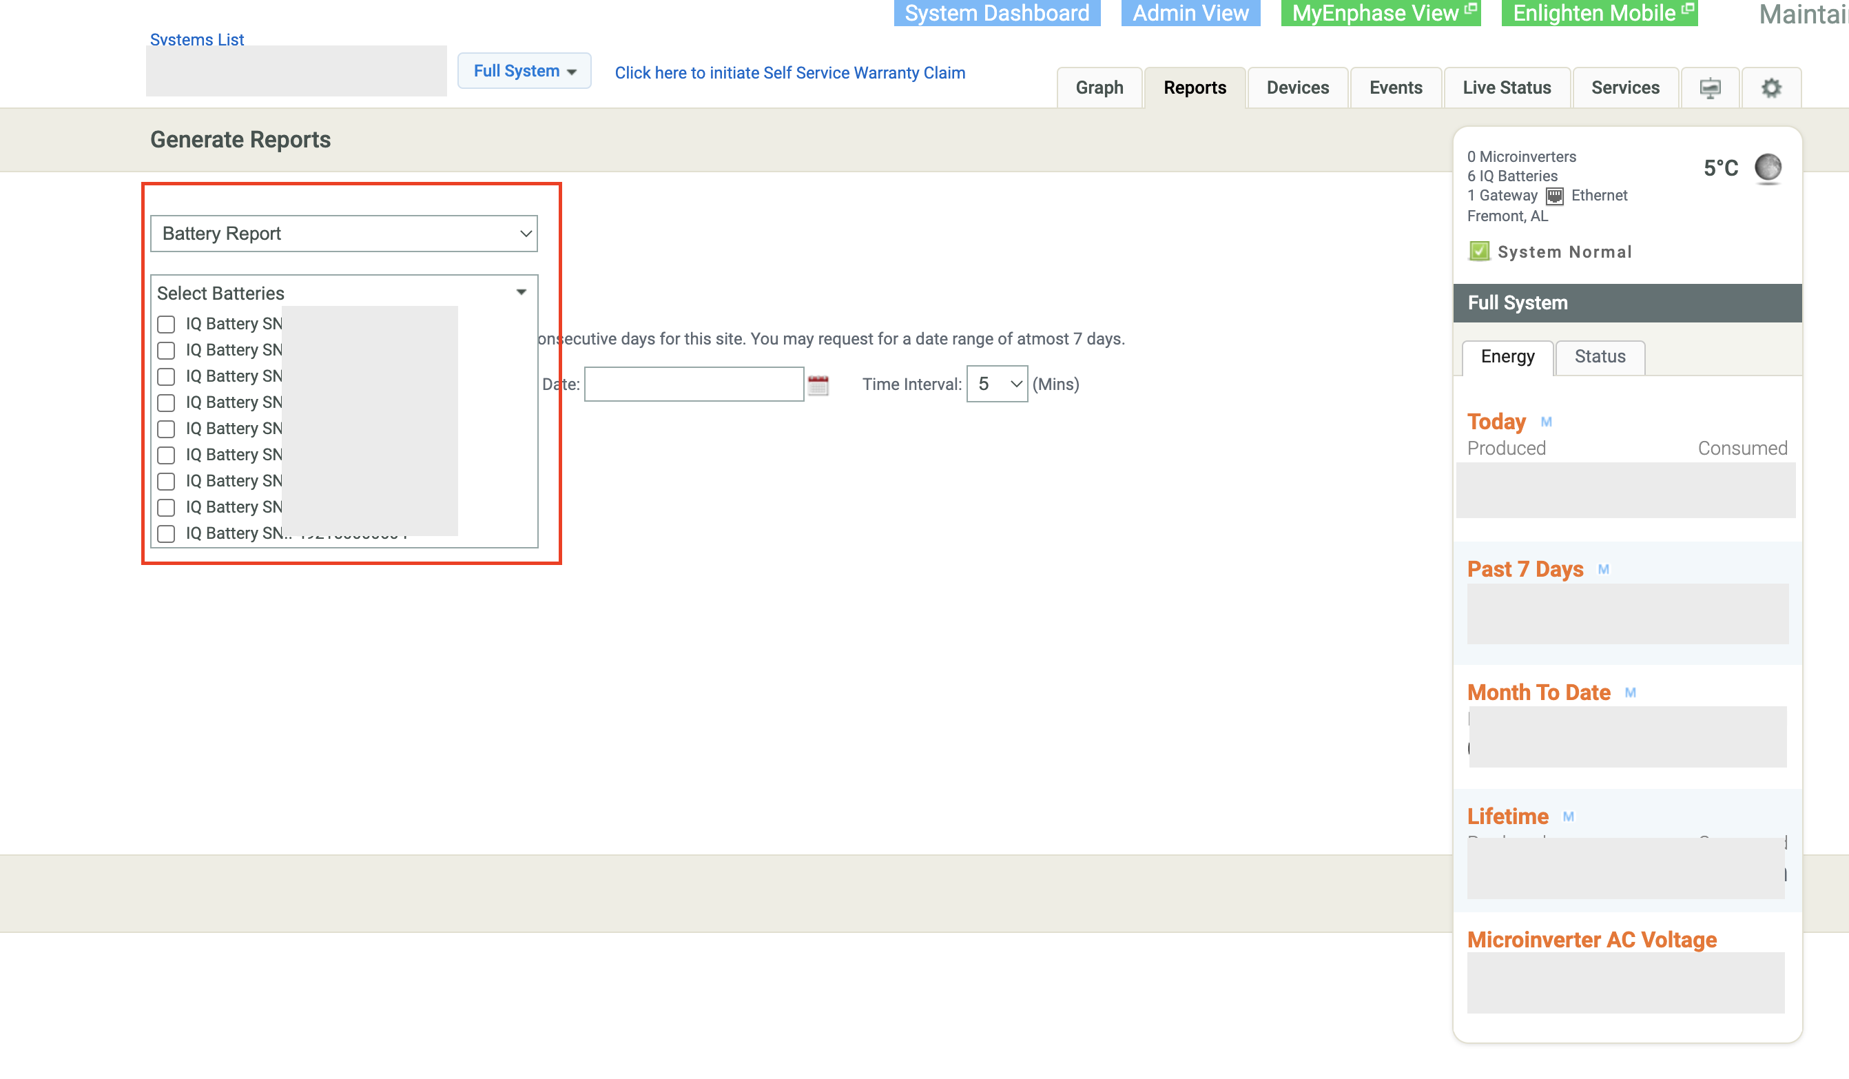Expand the Full System dropdown button
1849x1079 pixels.
524,71
